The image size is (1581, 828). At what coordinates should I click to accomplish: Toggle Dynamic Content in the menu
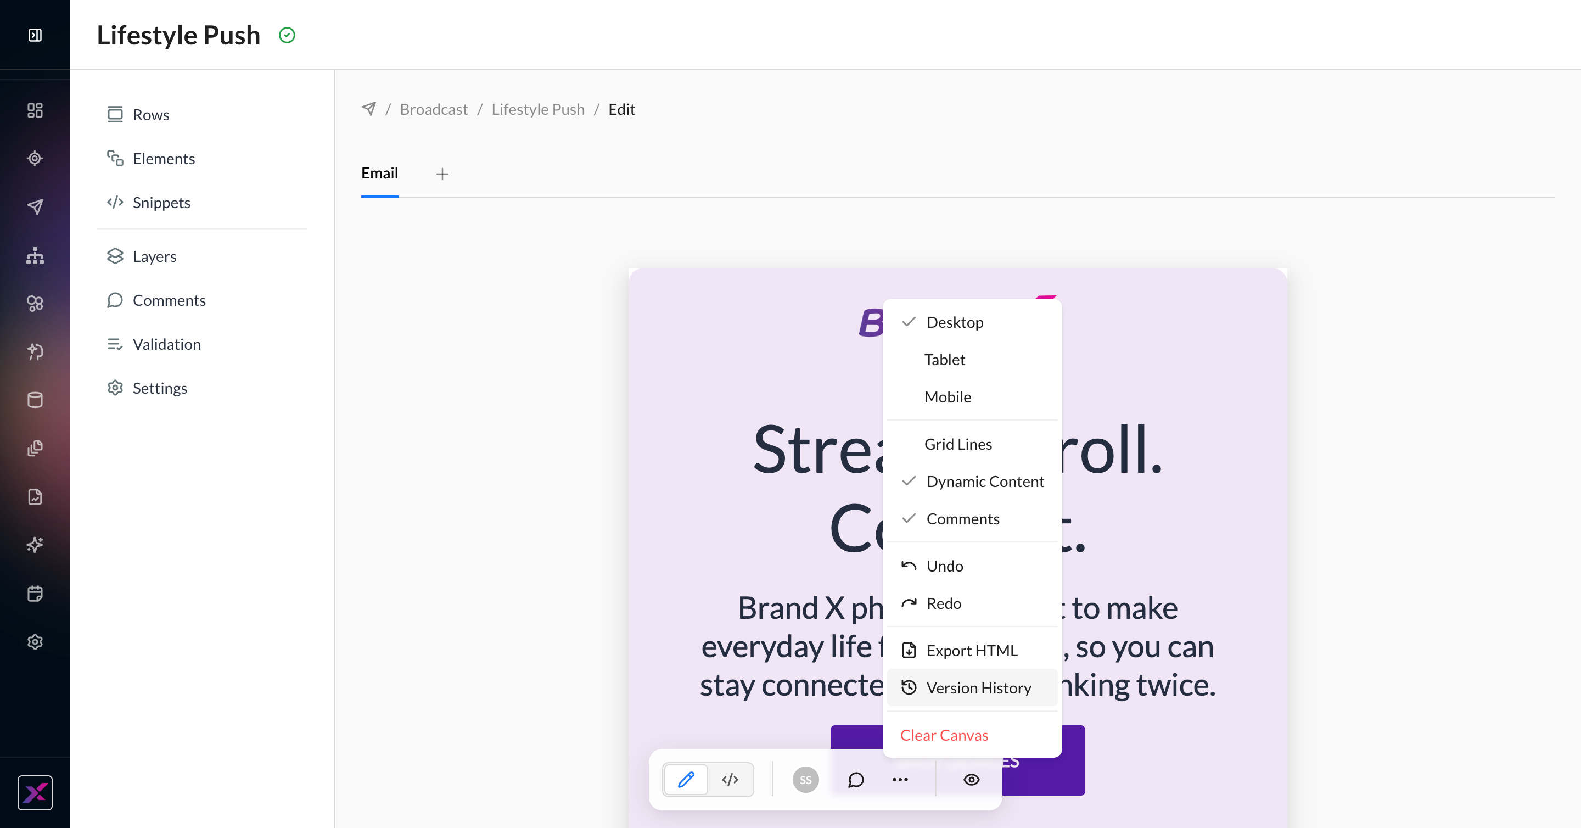[x=972, y=482]
